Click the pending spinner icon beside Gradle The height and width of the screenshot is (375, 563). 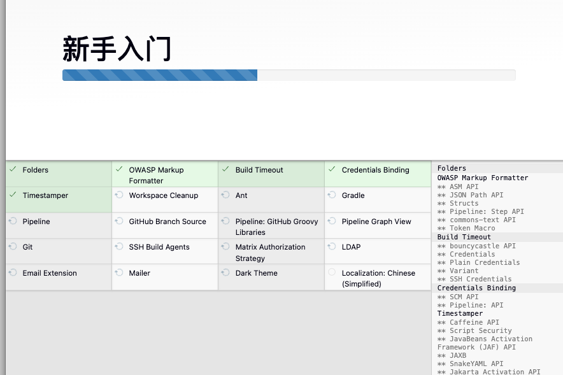coord(332,195)
